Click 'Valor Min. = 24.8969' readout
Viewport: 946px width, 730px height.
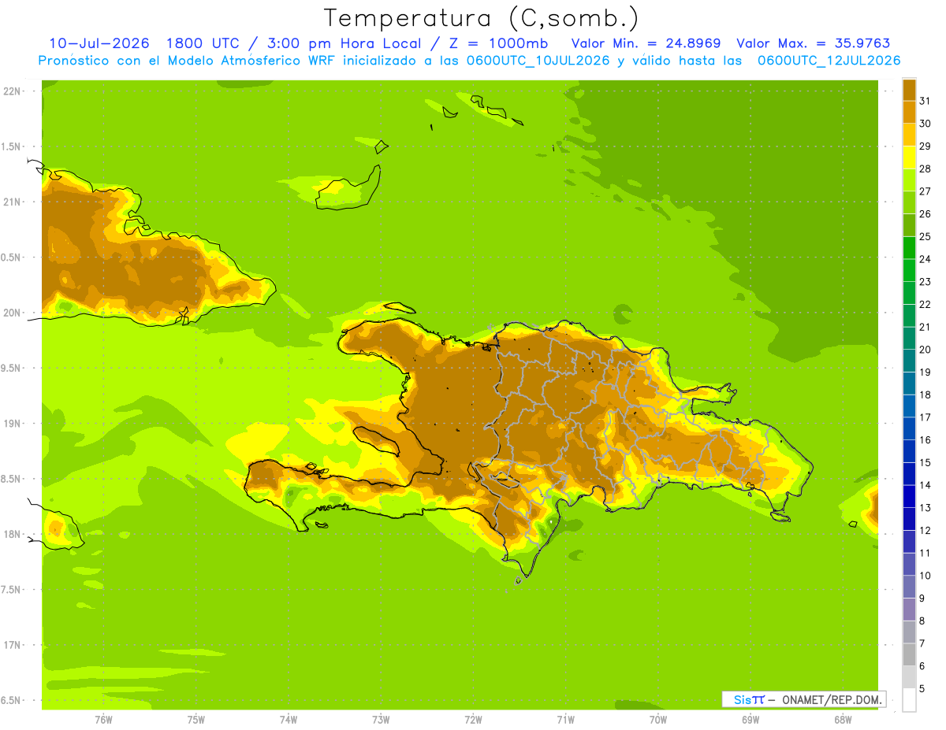click(646, 43)
